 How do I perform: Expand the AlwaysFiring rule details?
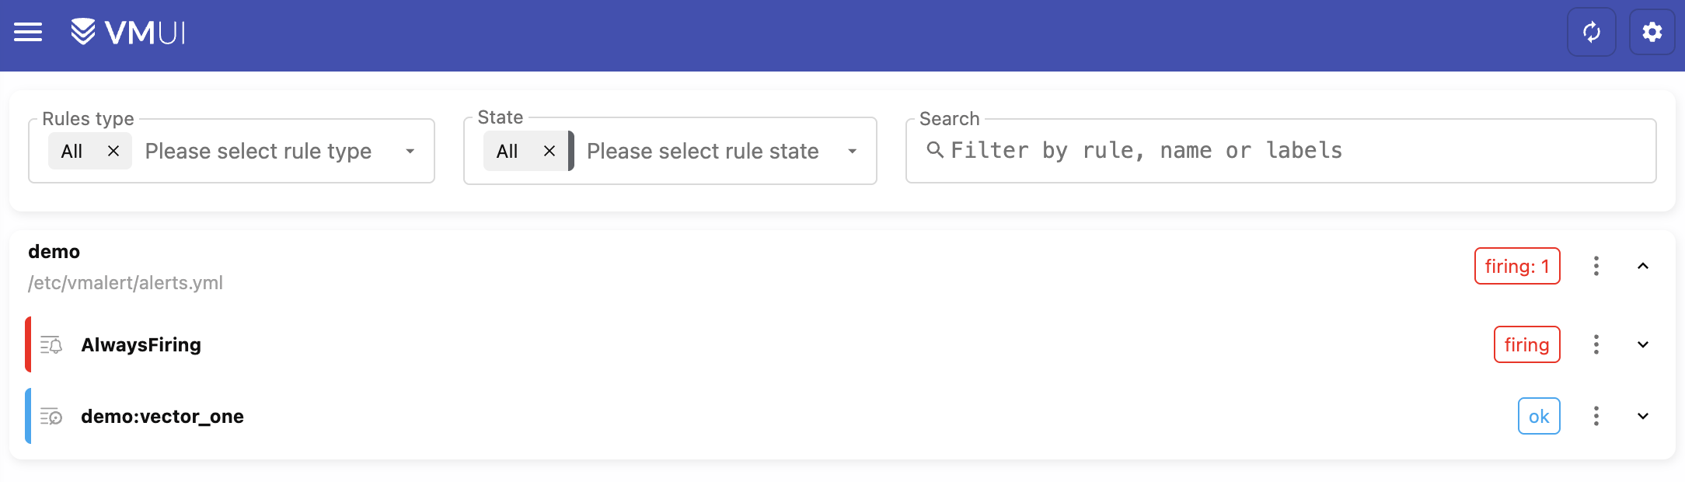click(x=1643, y=344)
